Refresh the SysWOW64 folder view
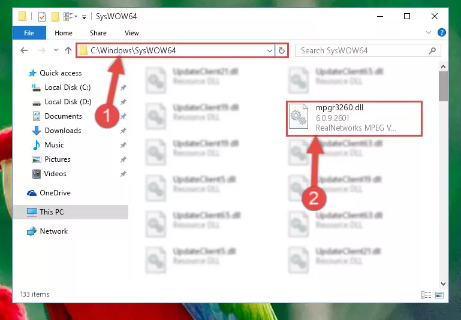 pos(282,51)
